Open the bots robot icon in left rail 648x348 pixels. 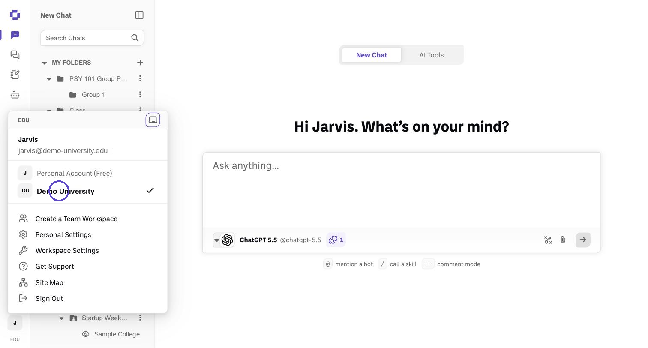click(15, 95)
